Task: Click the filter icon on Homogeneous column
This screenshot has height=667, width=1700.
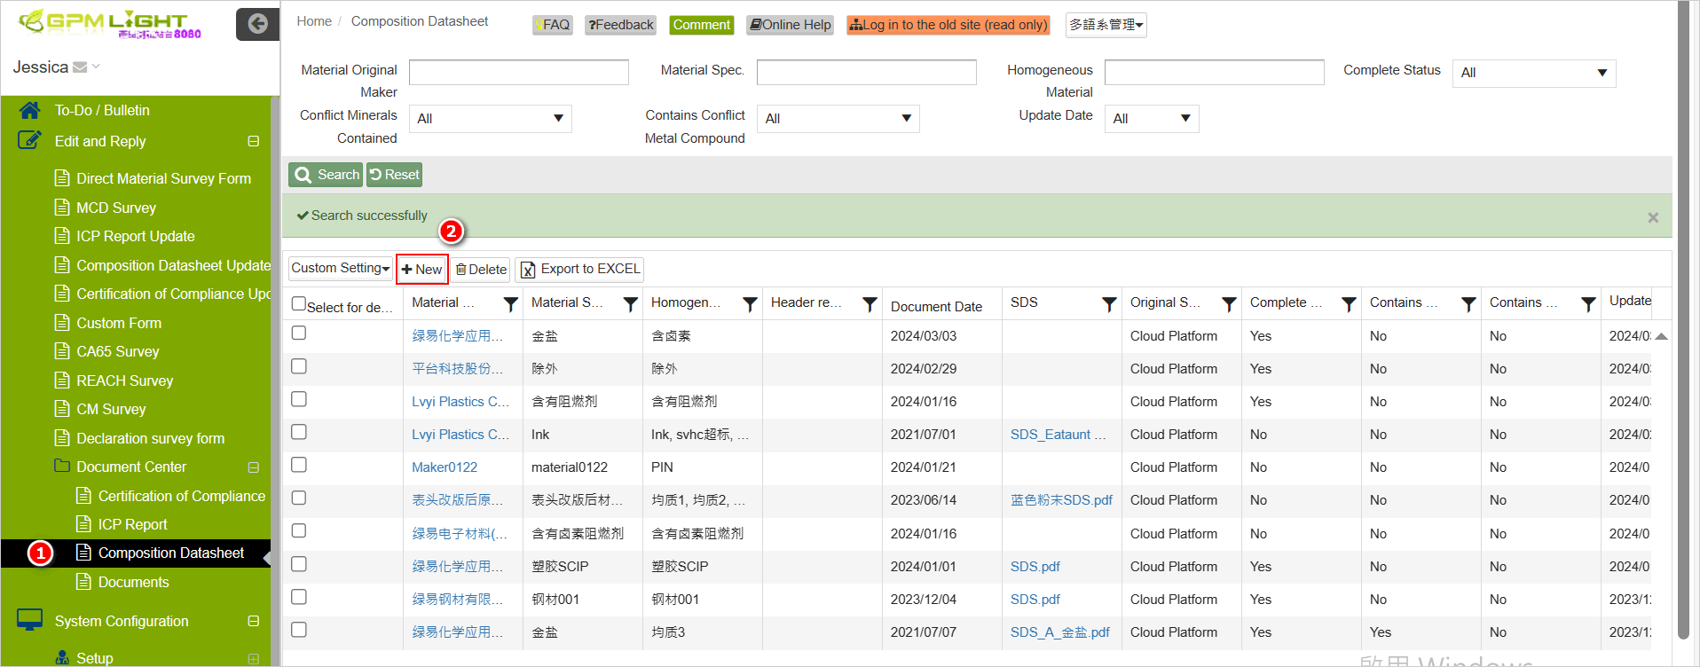Action: coord(751,304)
